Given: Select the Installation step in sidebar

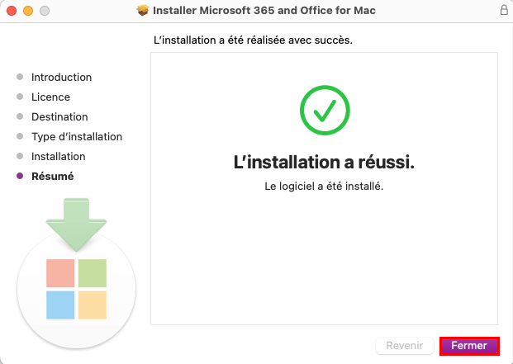Looking at the screenshot, I should [x=58, y=157].
